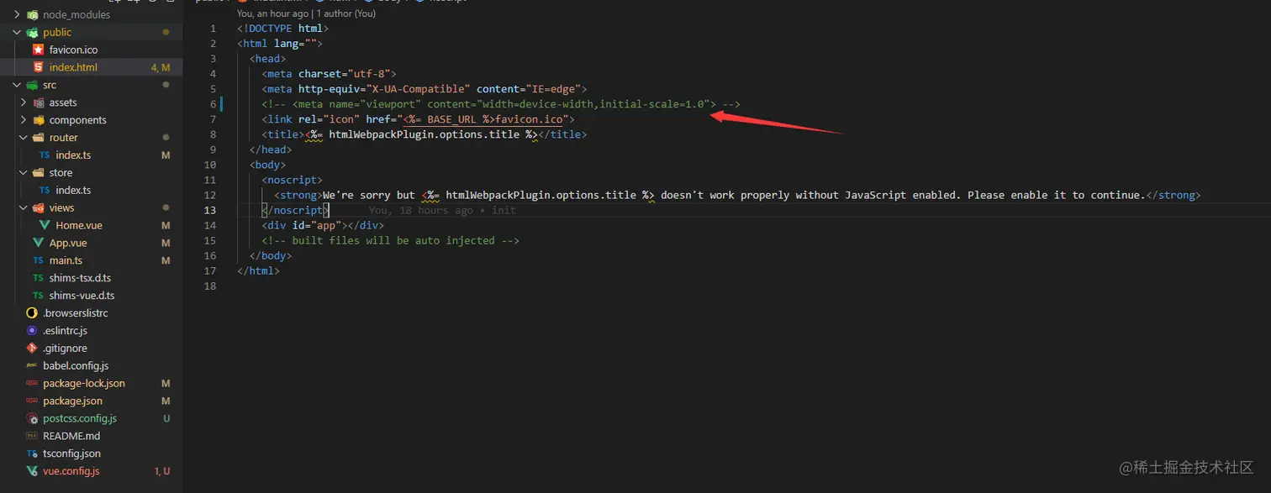Screen dimensions: 1271x493
Task: Click line number 7 in the gutter
Action: (214, 119)
